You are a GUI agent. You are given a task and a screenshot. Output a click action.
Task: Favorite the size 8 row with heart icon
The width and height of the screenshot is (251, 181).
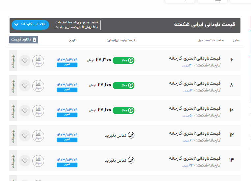(x=25, y=86)
